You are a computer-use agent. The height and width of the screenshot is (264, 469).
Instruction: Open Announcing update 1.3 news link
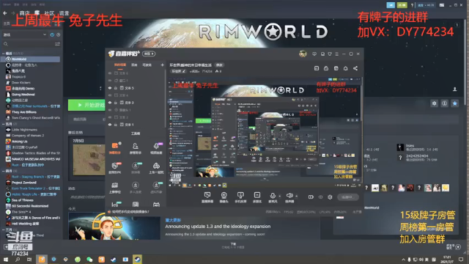pos(218,227)
